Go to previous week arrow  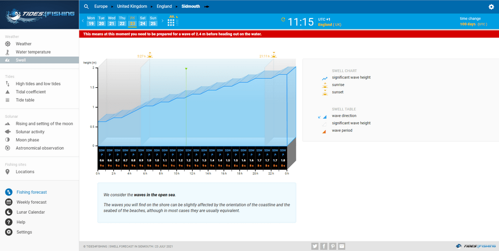[83, 21]
